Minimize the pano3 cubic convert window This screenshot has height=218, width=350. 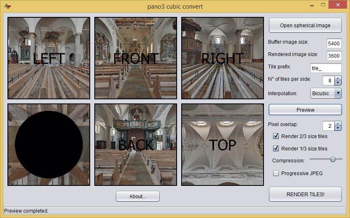312,5
